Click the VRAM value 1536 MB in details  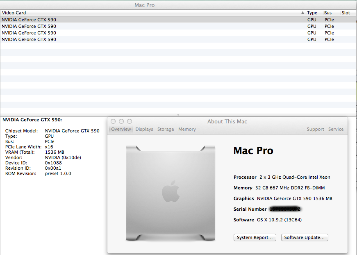55,152
